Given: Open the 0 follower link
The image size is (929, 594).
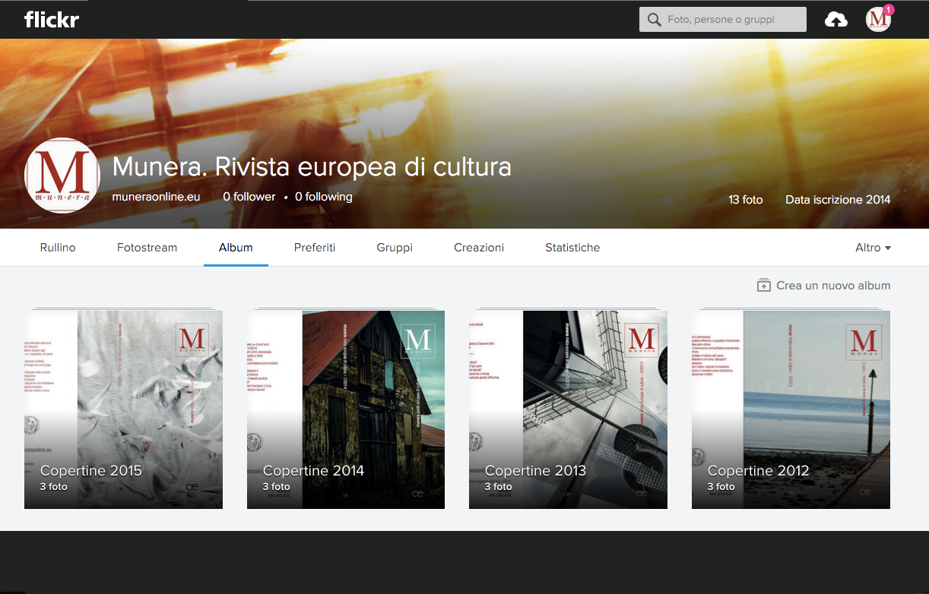Looking at the screenshot, I should [249, 197].
